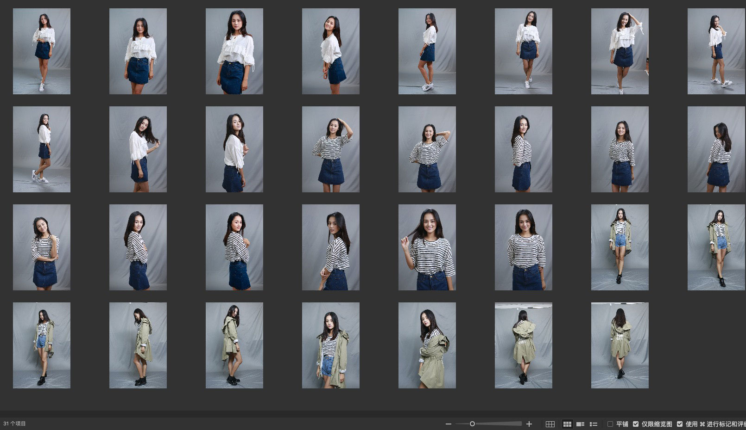Image resolution: width=746 pixels, height=430 pixels.
Task: Click the grid lock icon
Action: [550, 424]
